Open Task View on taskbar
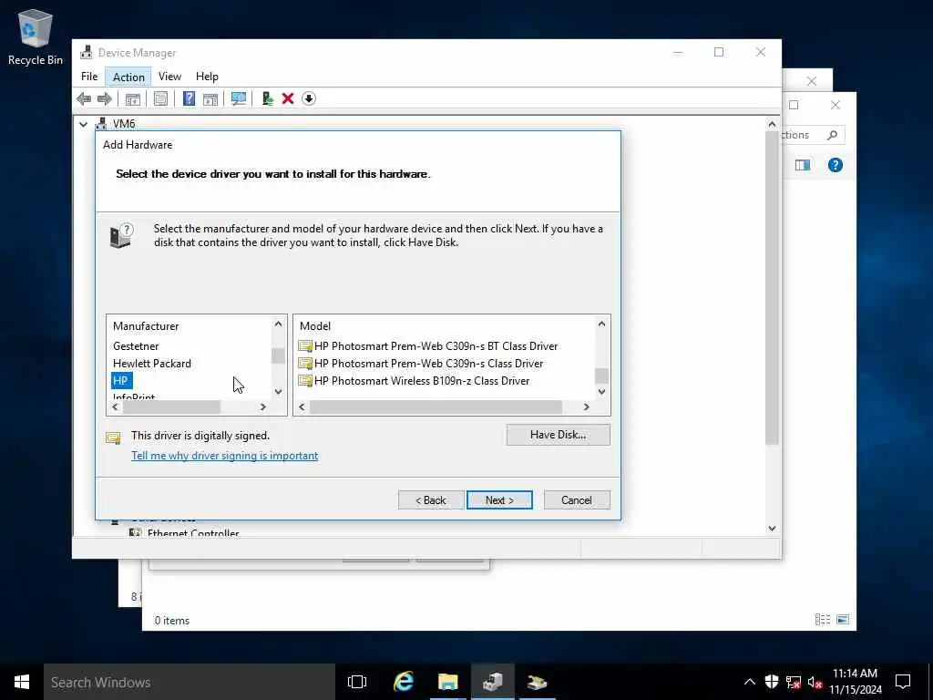The height and width of the screenshot is (700, 933). (x=357, y=682)
